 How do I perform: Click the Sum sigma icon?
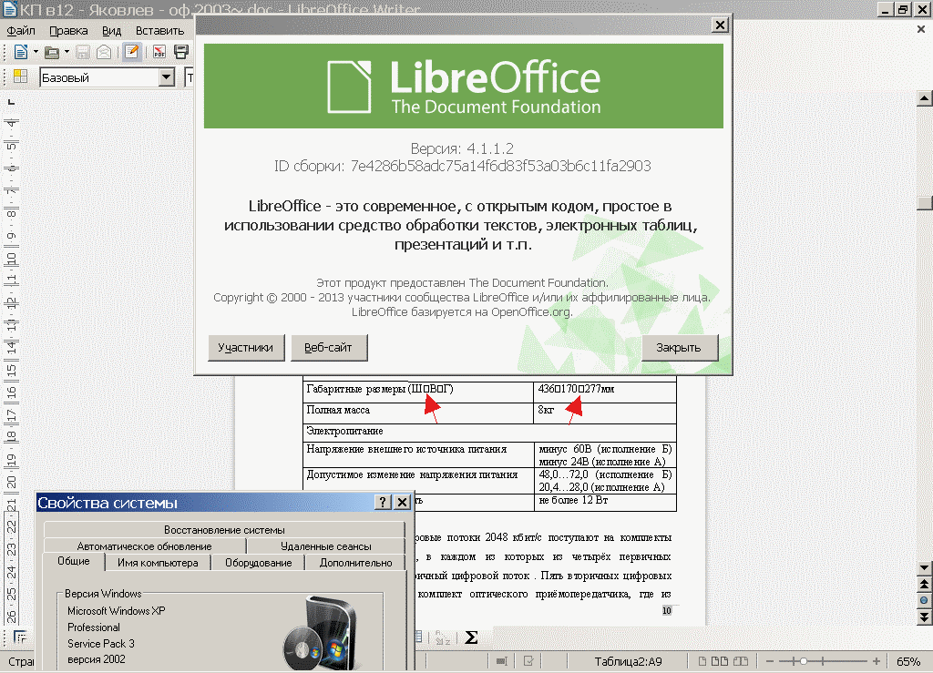[x=472, y=637]
